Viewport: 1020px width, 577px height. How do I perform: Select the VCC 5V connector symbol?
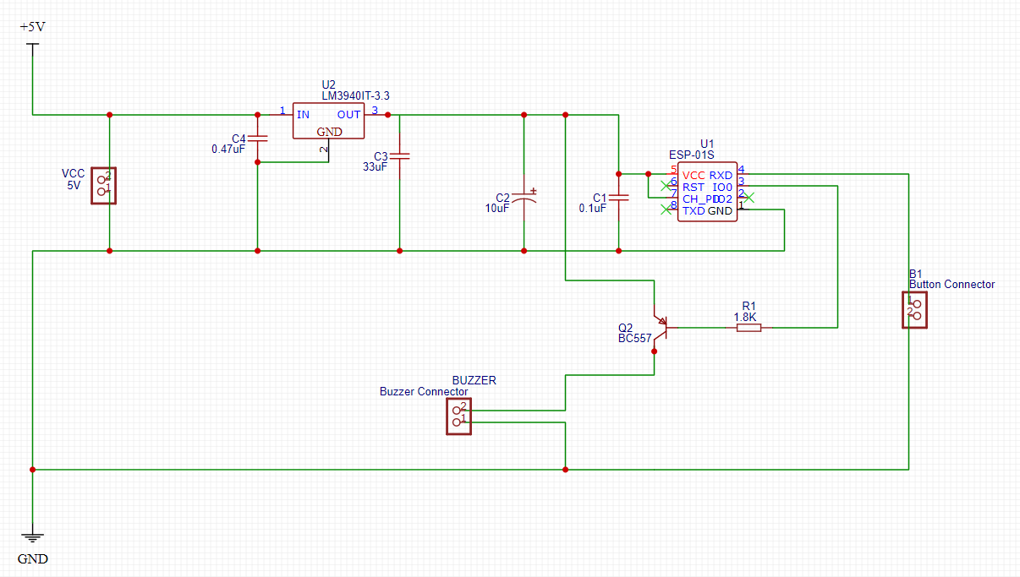(x=104, y=186)
